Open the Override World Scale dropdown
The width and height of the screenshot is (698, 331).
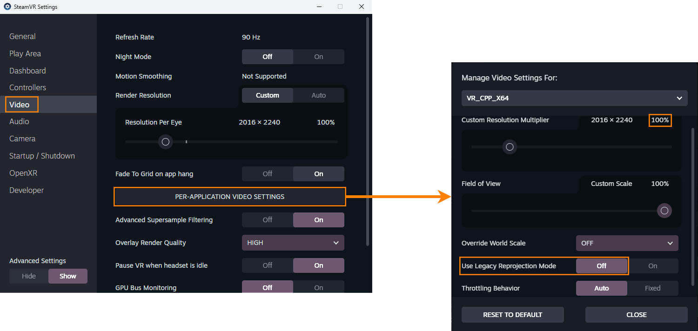[x=627, y=243]
